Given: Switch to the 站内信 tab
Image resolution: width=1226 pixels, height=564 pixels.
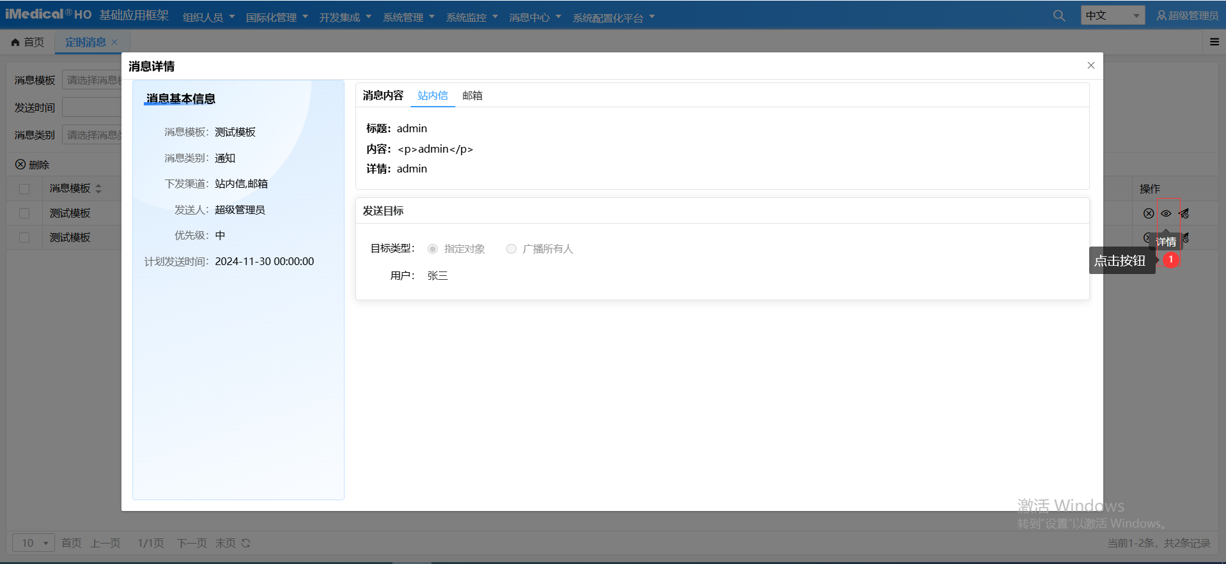Looking at the screenshot, I should coord(433,96).
